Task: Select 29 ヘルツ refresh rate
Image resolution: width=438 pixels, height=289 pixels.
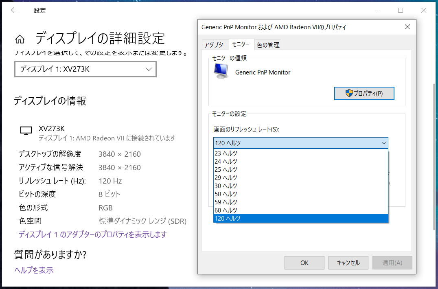Action: [300, 177]
